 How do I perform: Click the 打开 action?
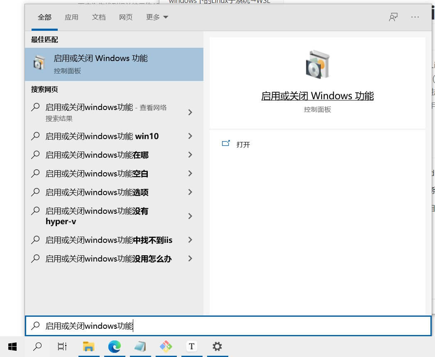(243, 144)
